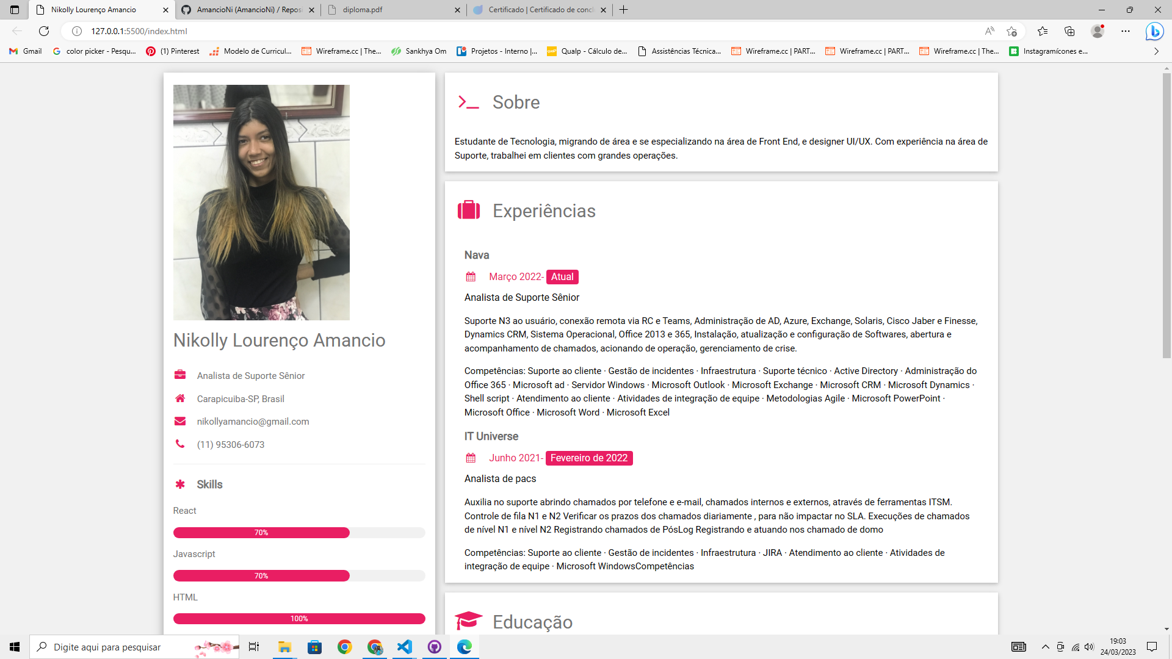Click the HTML 100% progress bar
The width and height of the screenshot is (1172, 659).
[299, 618]
